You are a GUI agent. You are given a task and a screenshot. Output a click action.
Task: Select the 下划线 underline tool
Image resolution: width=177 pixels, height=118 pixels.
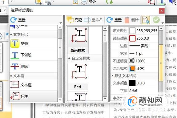[34, 55]
